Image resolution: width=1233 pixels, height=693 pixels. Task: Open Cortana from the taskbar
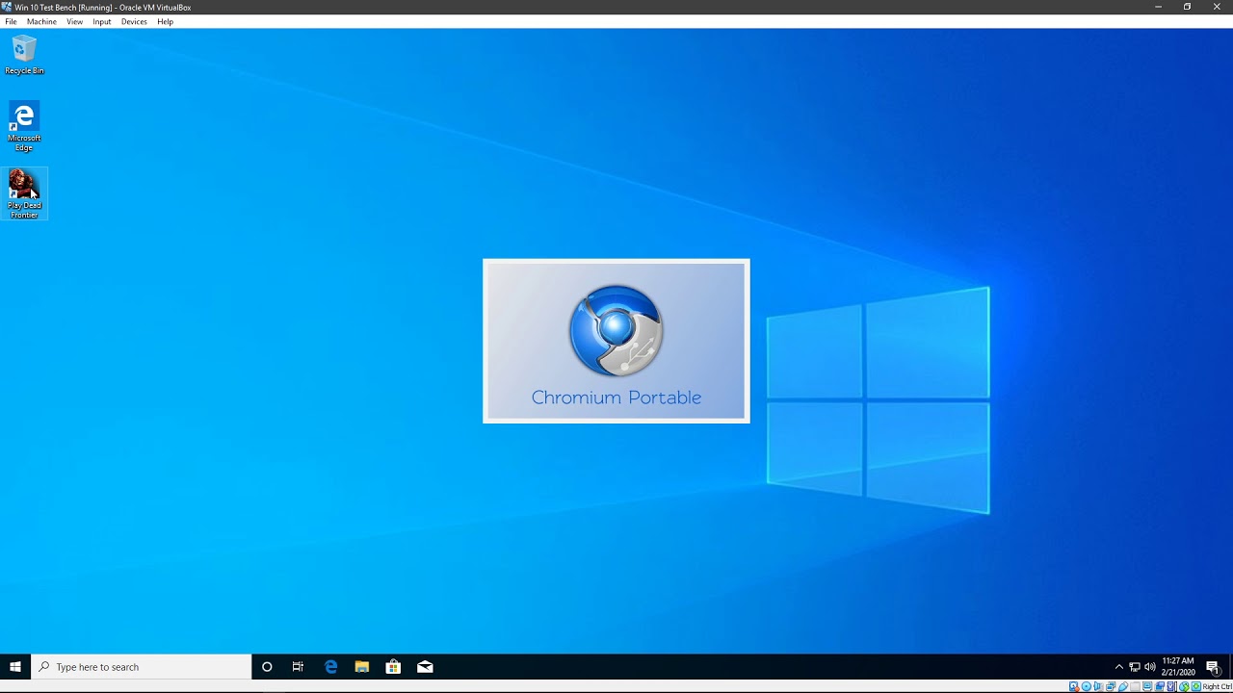point(267,666)
